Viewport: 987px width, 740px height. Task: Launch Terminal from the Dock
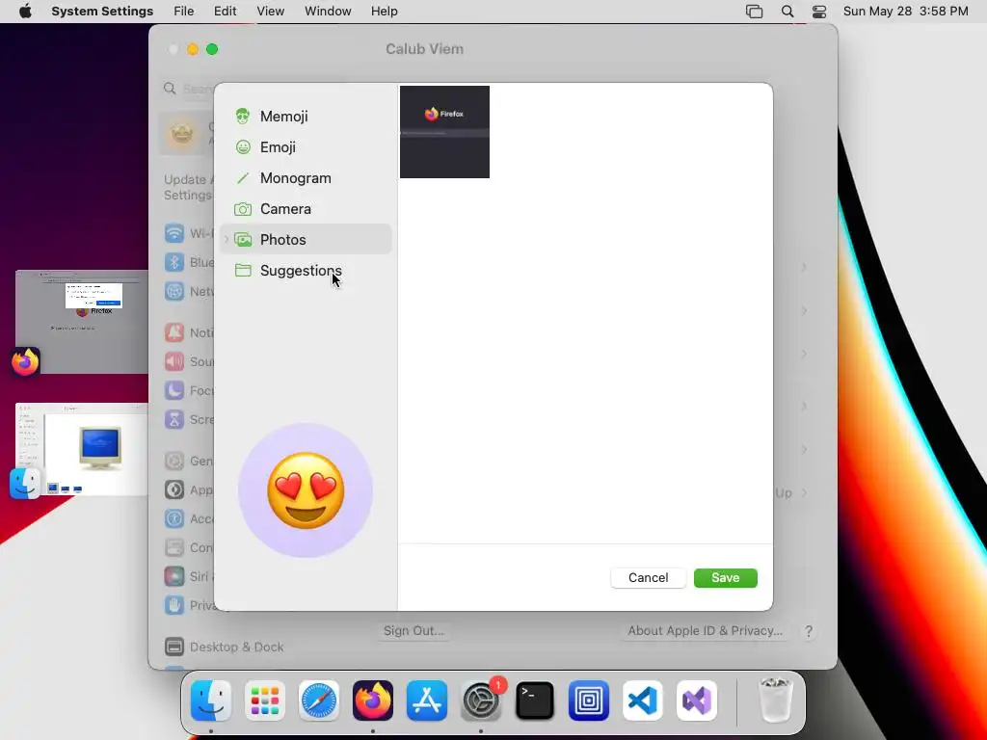coord(535,700)
